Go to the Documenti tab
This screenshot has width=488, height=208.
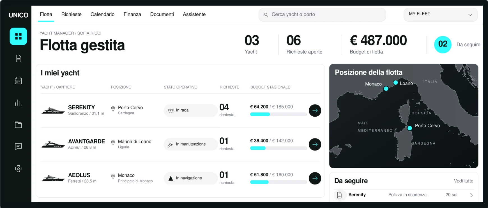162,14
